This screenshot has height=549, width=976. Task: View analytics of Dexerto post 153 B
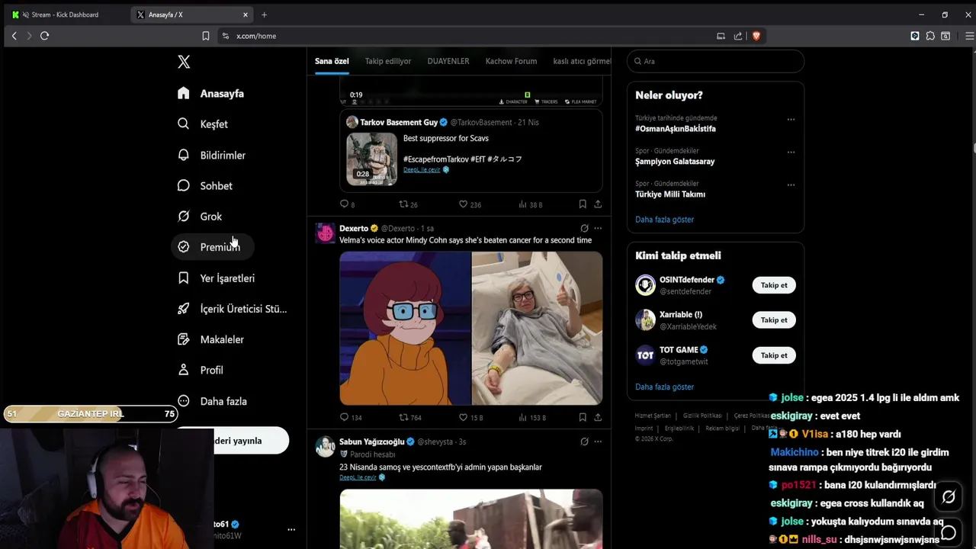(523, 417)
